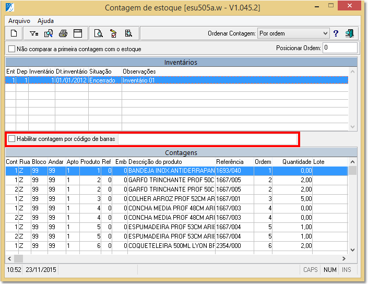Click the new blank document icon
This screenshot has width=368, height=285.
14,33
